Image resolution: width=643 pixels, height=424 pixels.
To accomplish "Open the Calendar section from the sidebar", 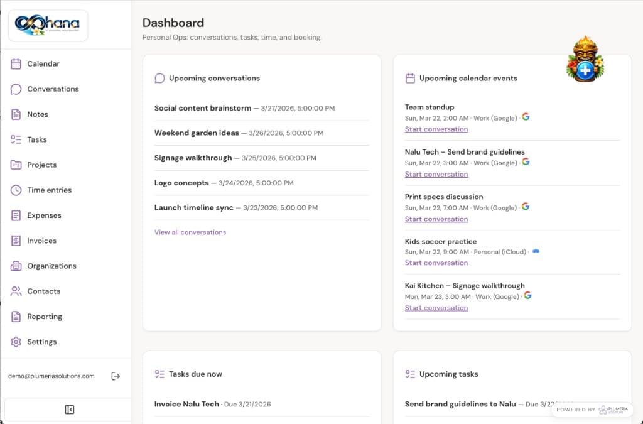I will pos(17,63).
